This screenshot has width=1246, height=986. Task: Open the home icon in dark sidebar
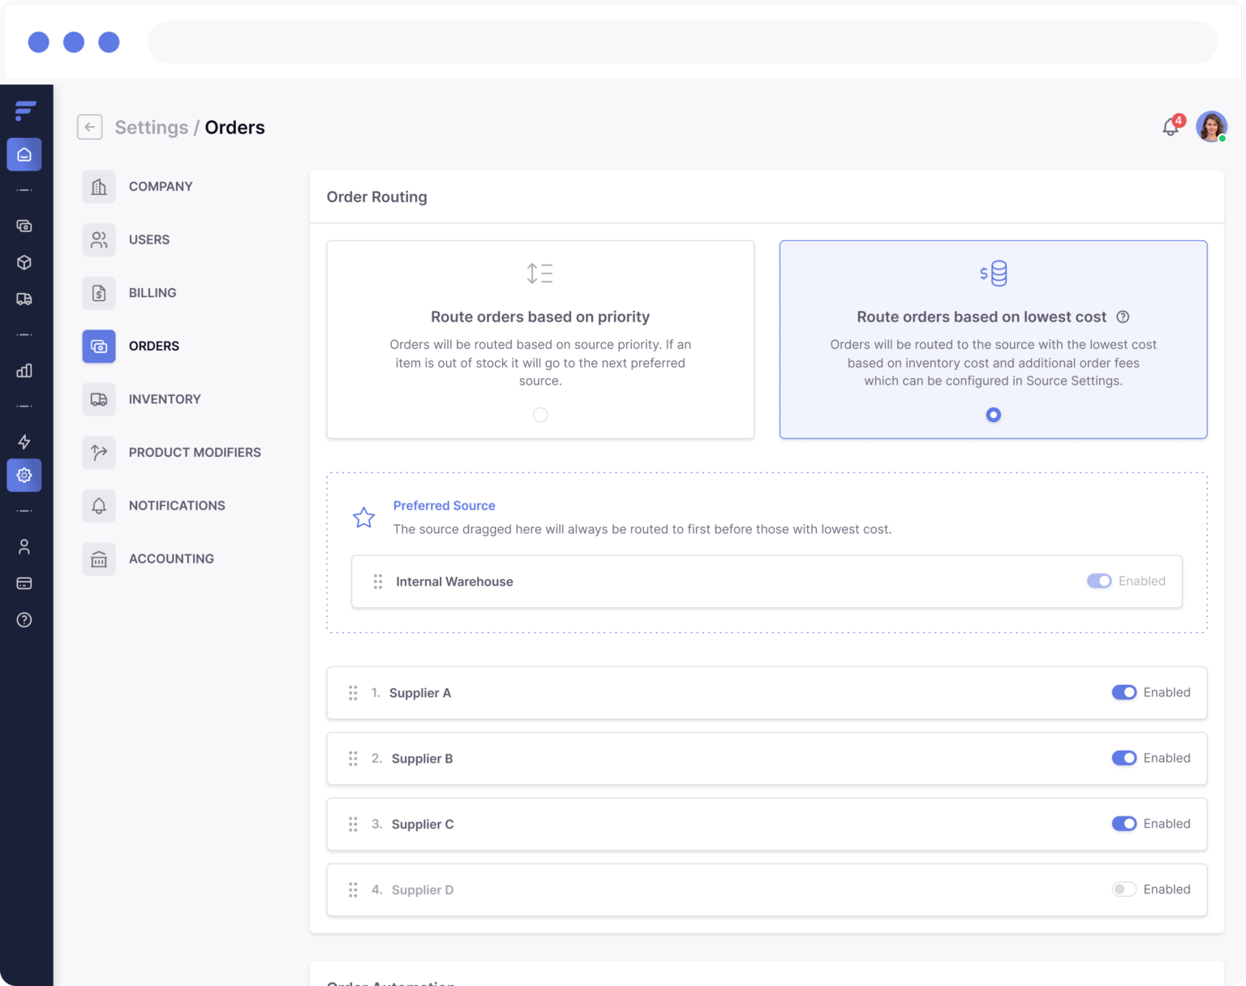pos(24,154)
